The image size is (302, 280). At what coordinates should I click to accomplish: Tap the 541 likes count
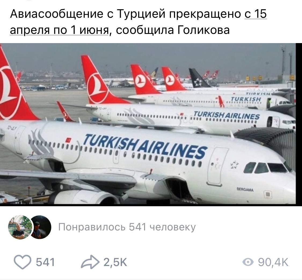(x=45, y=262)
